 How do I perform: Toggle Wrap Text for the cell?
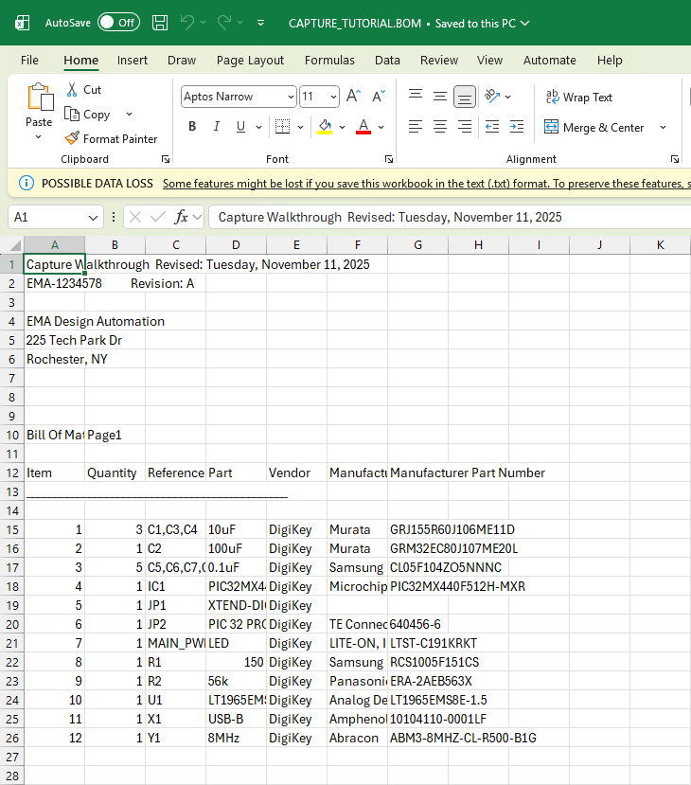[578, 97]
